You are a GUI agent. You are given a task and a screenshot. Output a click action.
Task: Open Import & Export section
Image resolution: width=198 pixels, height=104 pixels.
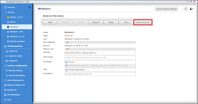[x=15, y=56]
